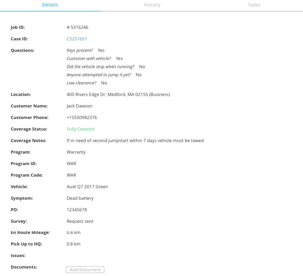The image size is (303, 276).
Task: Open the Tasks tab
Action: [x=254, y=5]
